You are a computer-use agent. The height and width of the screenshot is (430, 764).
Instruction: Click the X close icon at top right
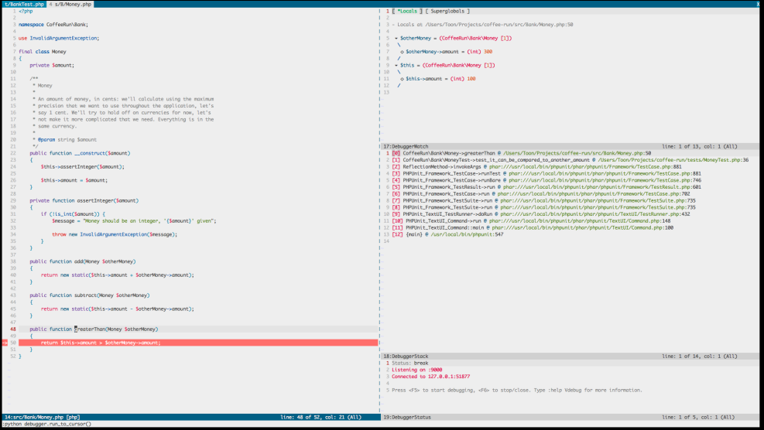pyautogui.click(x=757, y=4)
